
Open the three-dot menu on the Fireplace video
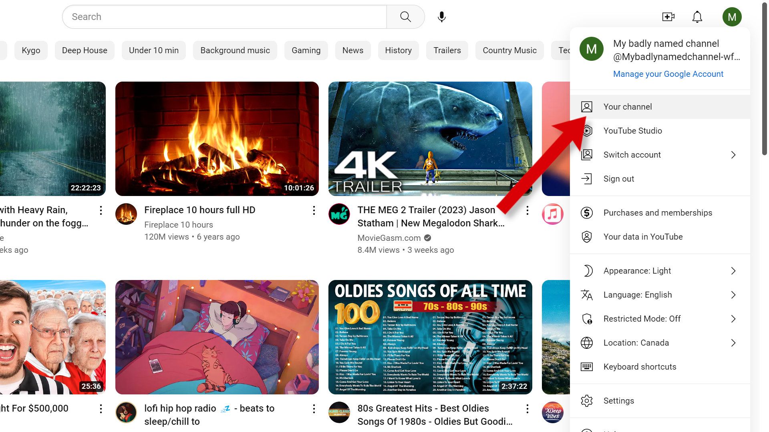(x=314, y=210)
